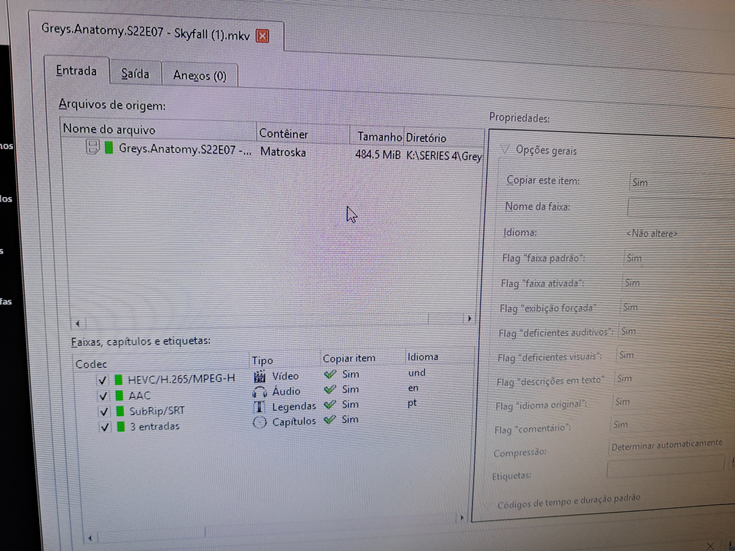The height and width of the screenshot is (551, 735).
Task: Click the headphones icon for the Áudio track
Action: [x=260, y=392]
